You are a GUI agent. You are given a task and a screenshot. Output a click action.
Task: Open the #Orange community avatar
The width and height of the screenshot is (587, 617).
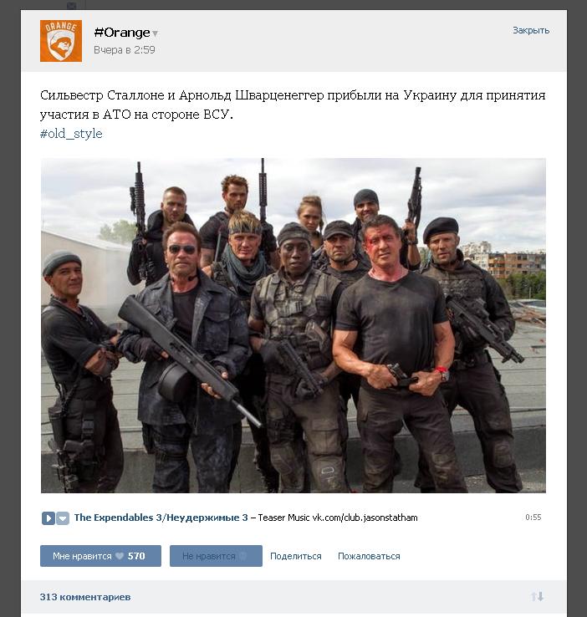[x=61, y=41]
